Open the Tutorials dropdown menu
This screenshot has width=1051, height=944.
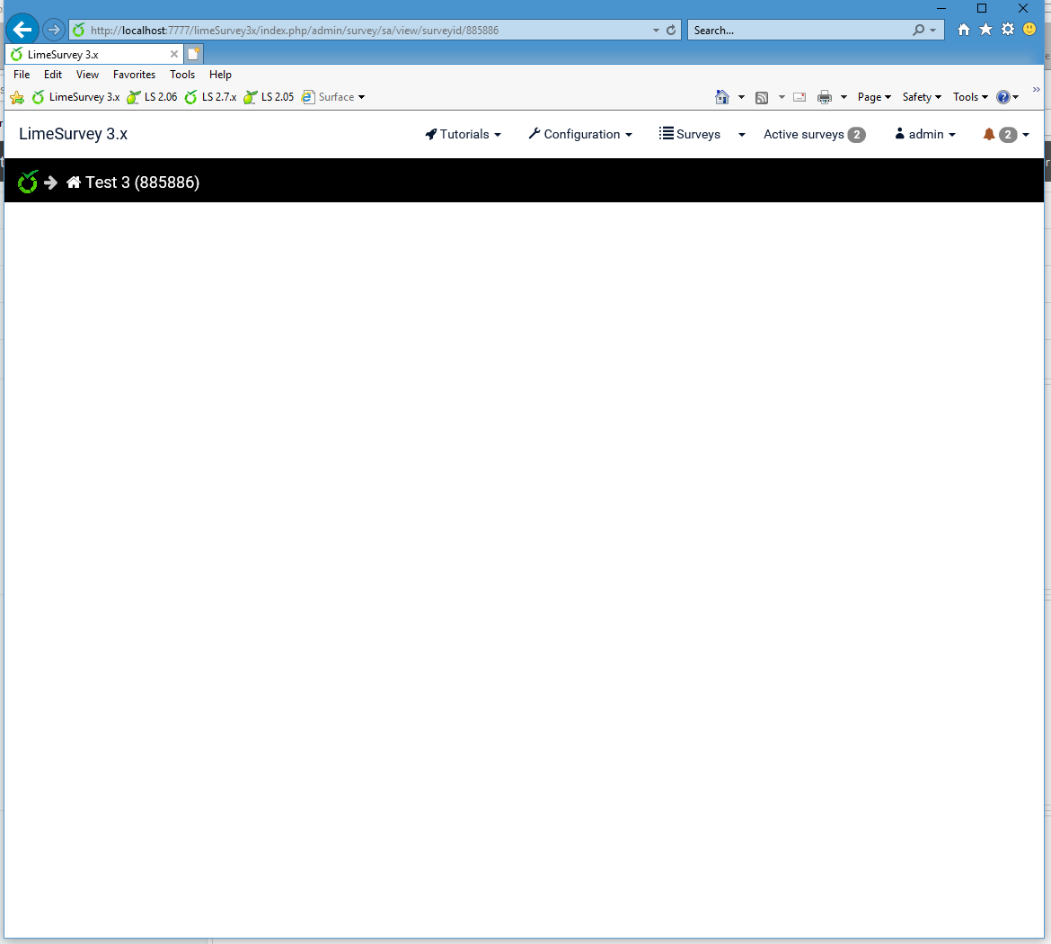(463, 134)
